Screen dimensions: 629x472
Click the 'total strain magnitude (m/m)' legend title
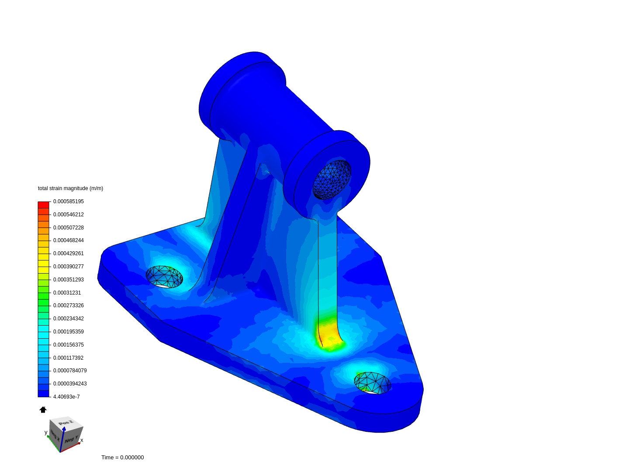point(70,188)
